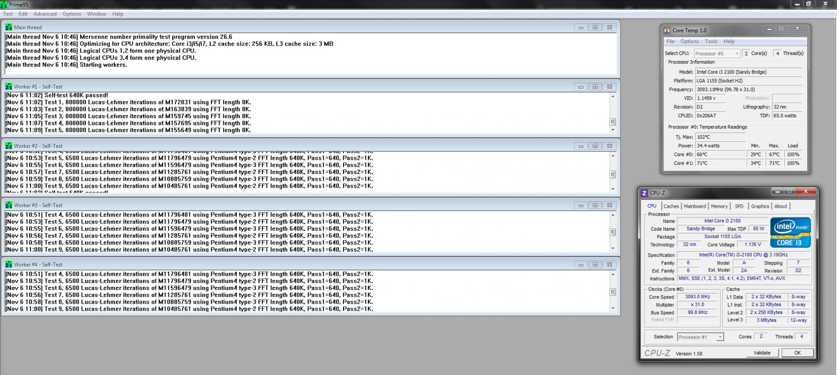Maximize the Worker #1 Self-Test window

(595, 87)
